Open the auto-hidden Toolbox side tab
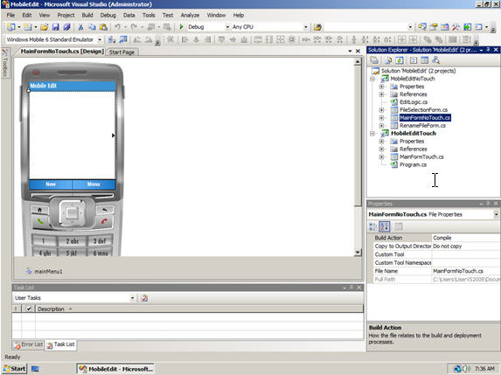This screenshot has height=375, width=501. (x=4, y=63)
